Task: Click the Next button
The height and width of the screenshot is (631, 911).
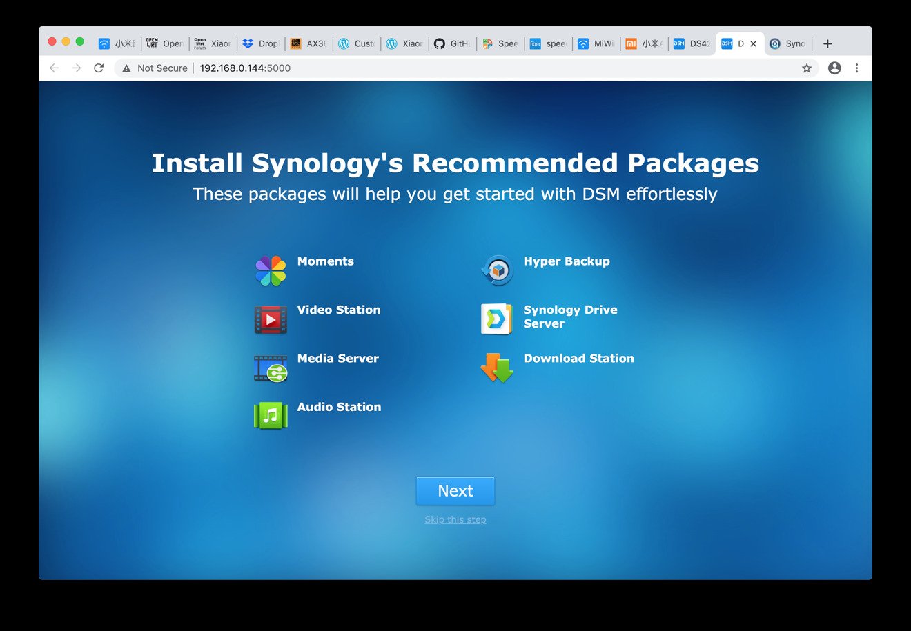Action: click(455, 491)
